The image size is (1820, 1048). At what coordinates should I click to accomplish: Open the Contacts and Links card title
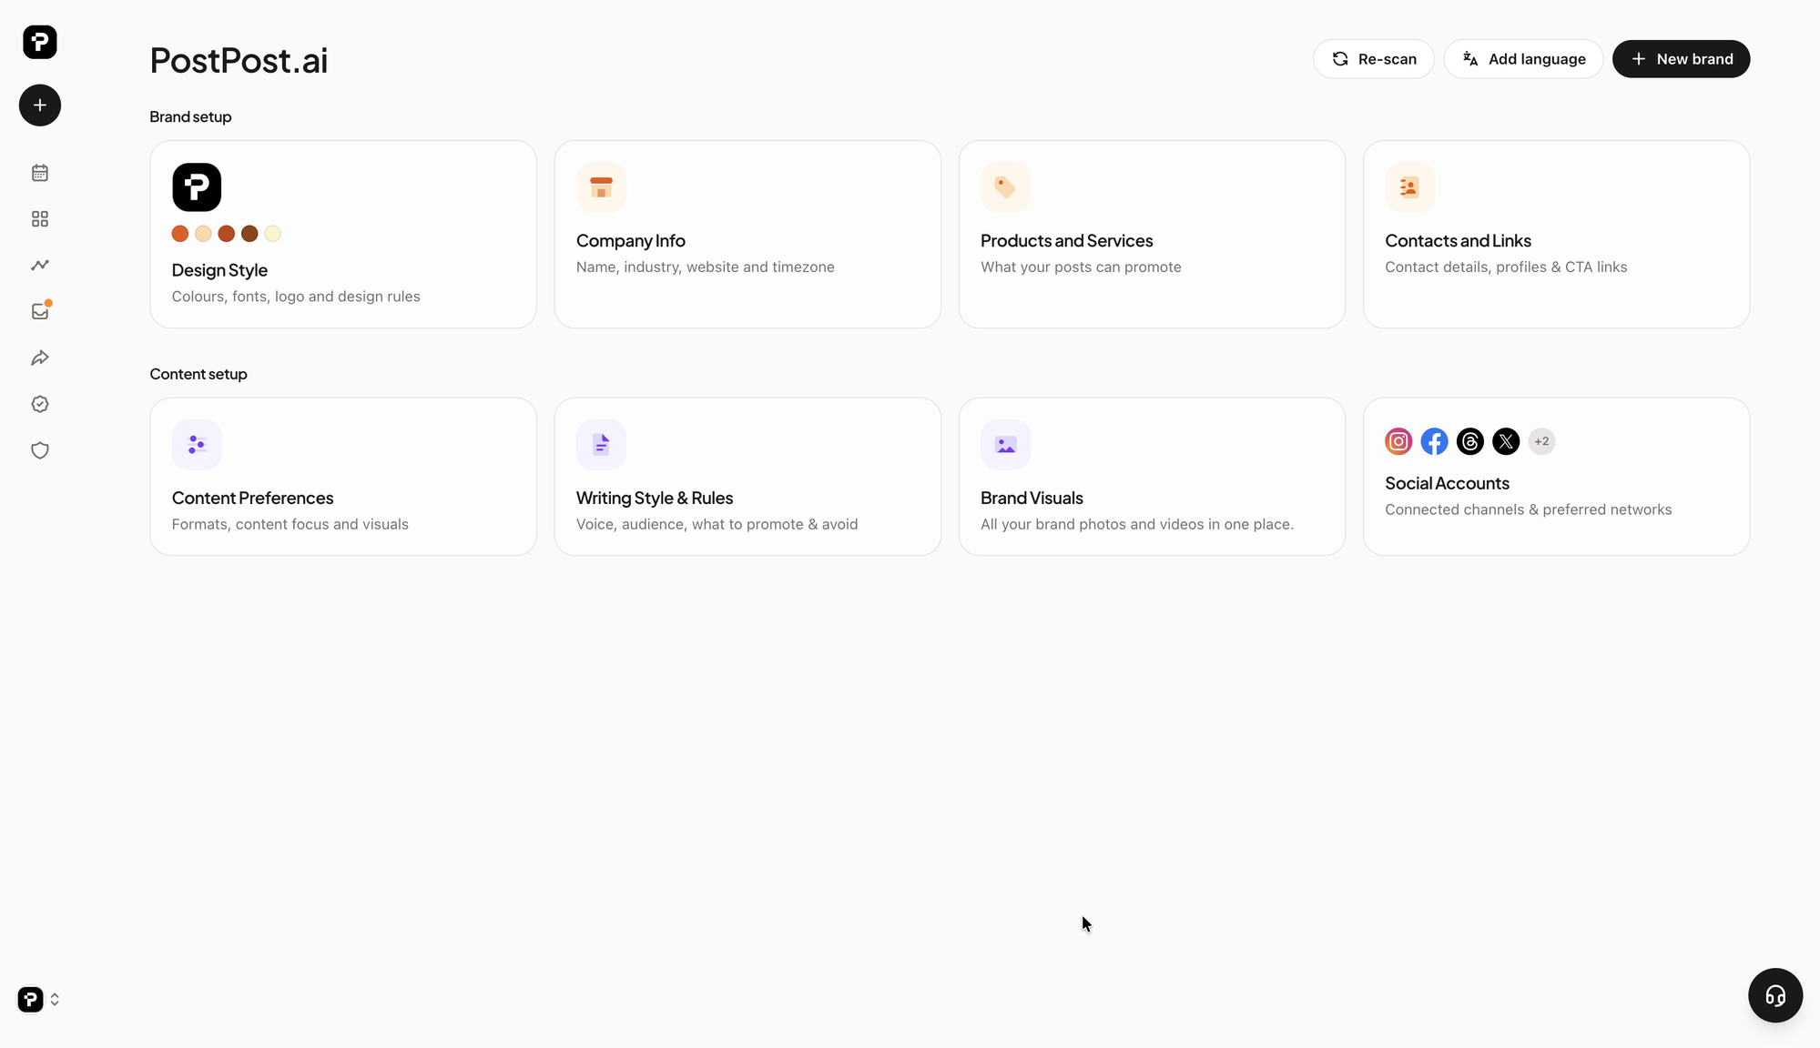[x=1458, y=241]
